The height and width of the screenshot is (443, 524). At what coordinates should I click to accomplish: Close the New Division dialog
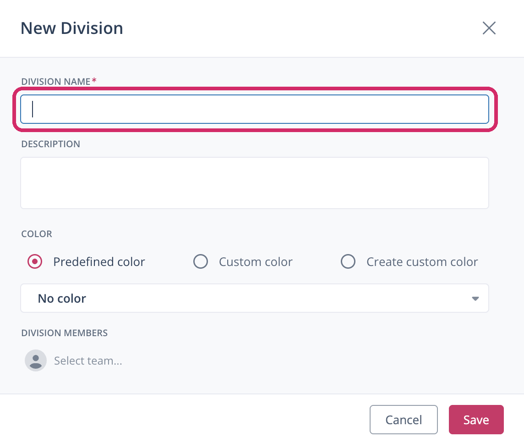coord(489,28)
